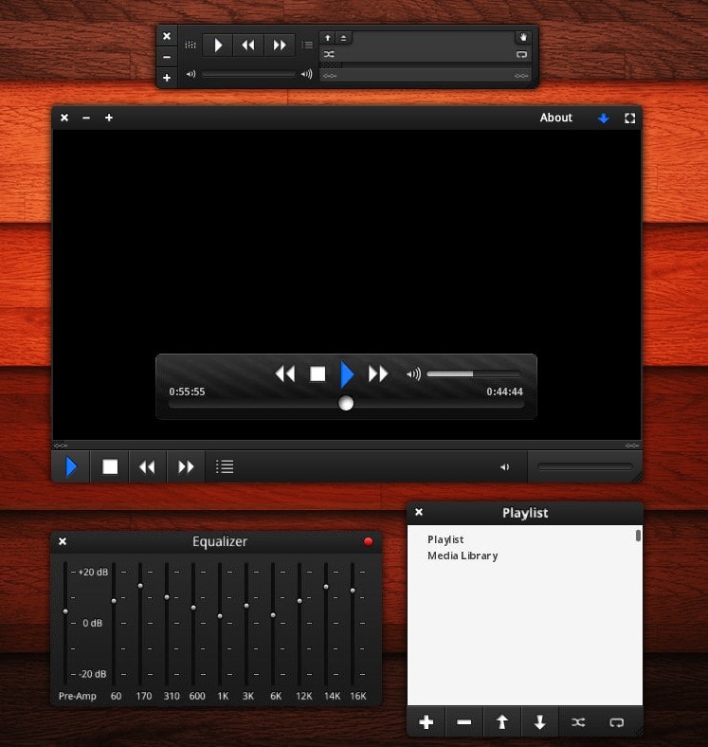Click the mini player eject icon

343,38
